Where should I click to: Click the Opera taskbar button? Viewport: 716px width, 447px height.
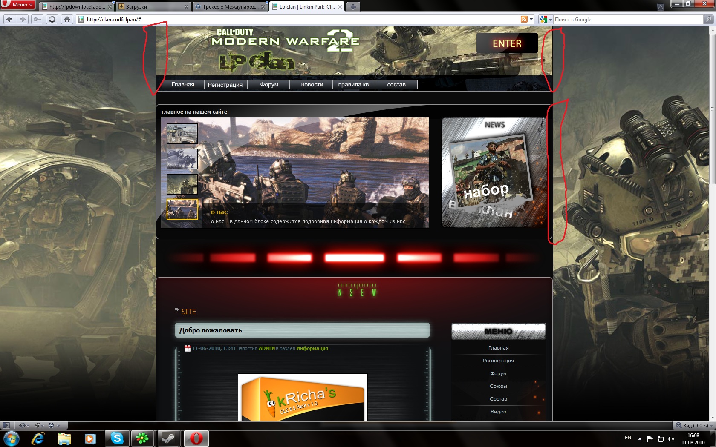click(x=196, y=438)
